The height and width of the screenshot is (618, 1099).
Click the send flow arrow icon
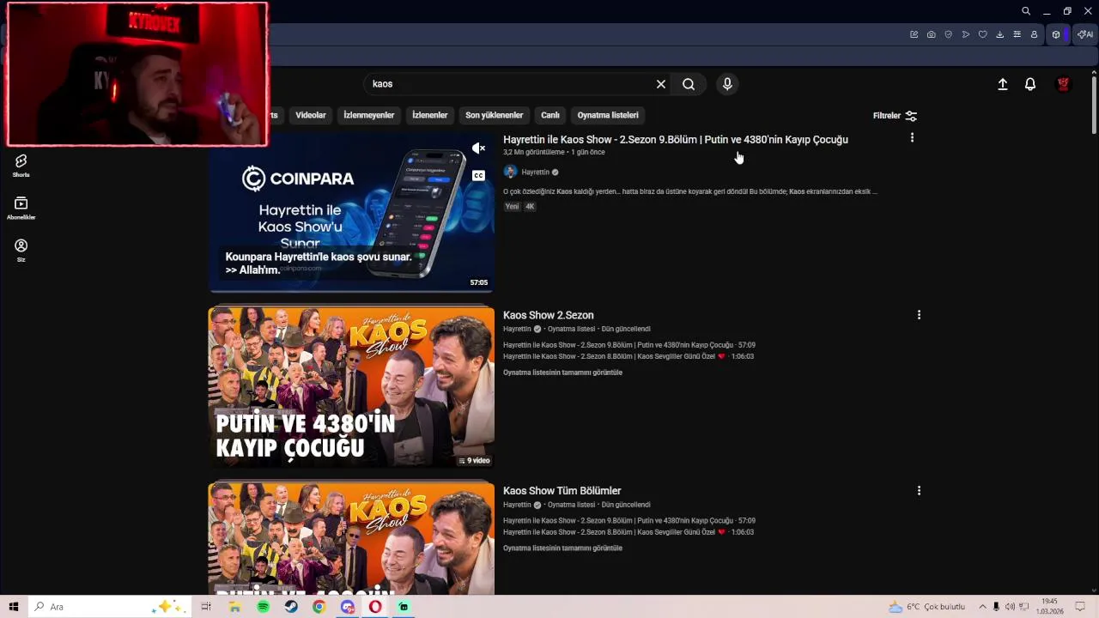pos(965,34)
